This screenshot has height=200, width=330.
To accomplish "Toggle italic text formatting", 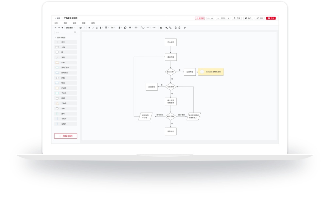I will [x=93, y=28].
